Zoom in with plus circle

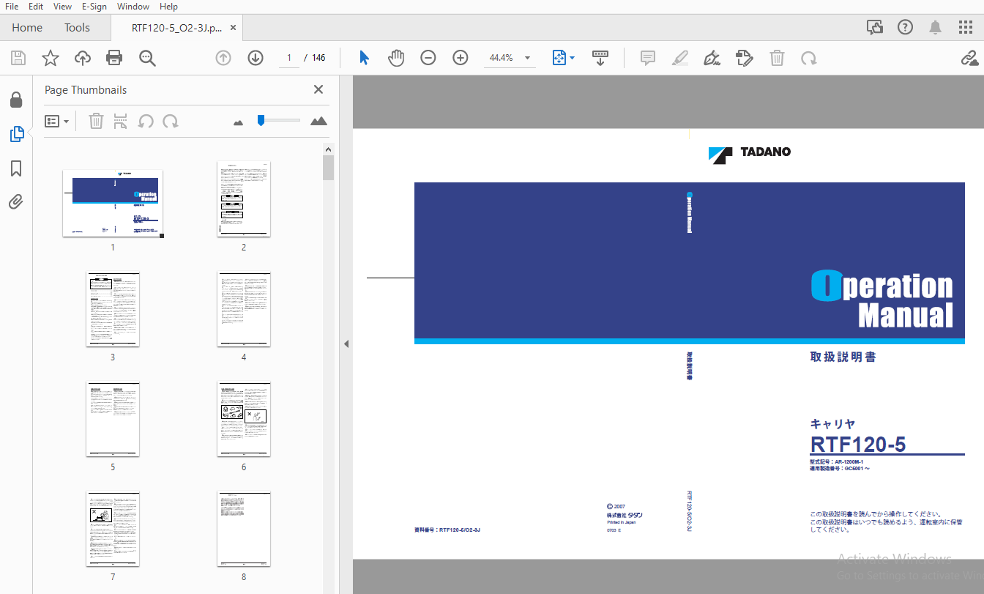tap(461, 58)
